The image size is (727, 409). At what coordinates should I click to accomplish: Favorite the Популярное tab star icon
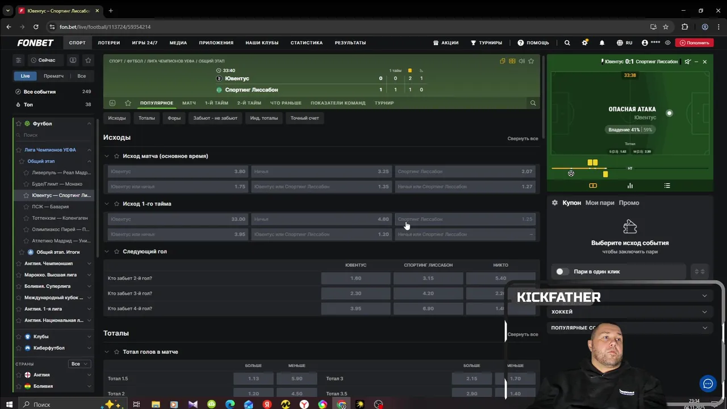click(128, 103)
